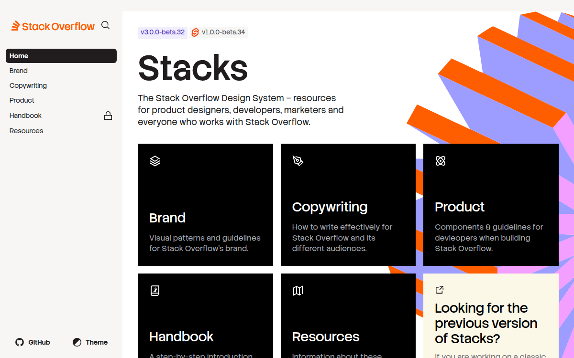
Task: Navigate to Product in the sidebar
Action: tap(61, 100)
